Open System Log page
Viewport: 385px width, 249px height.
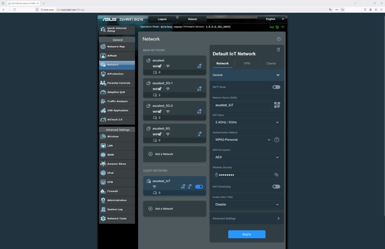tap(117, 209)
